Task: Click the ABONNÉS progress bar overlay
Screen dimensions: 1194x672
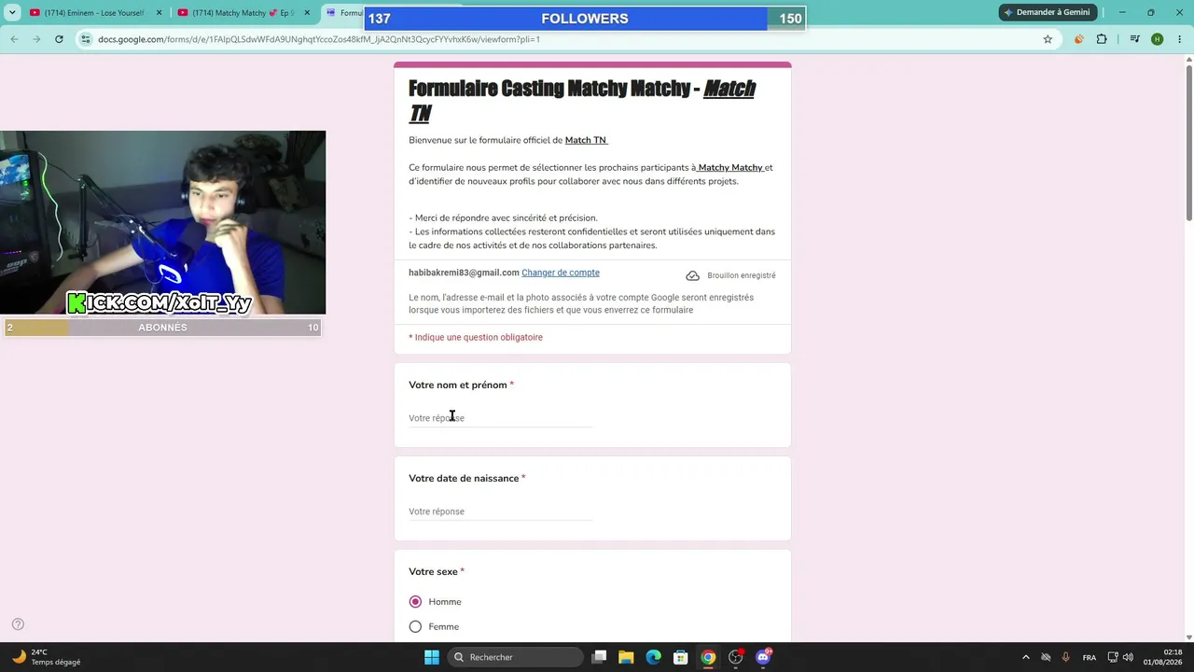Action: (x=163, y=328)
